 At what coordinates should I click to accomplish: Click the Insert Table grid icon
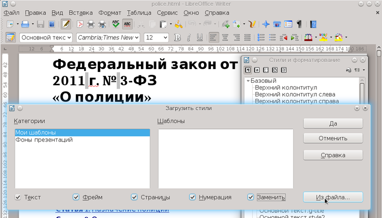[x=237, y=24]
